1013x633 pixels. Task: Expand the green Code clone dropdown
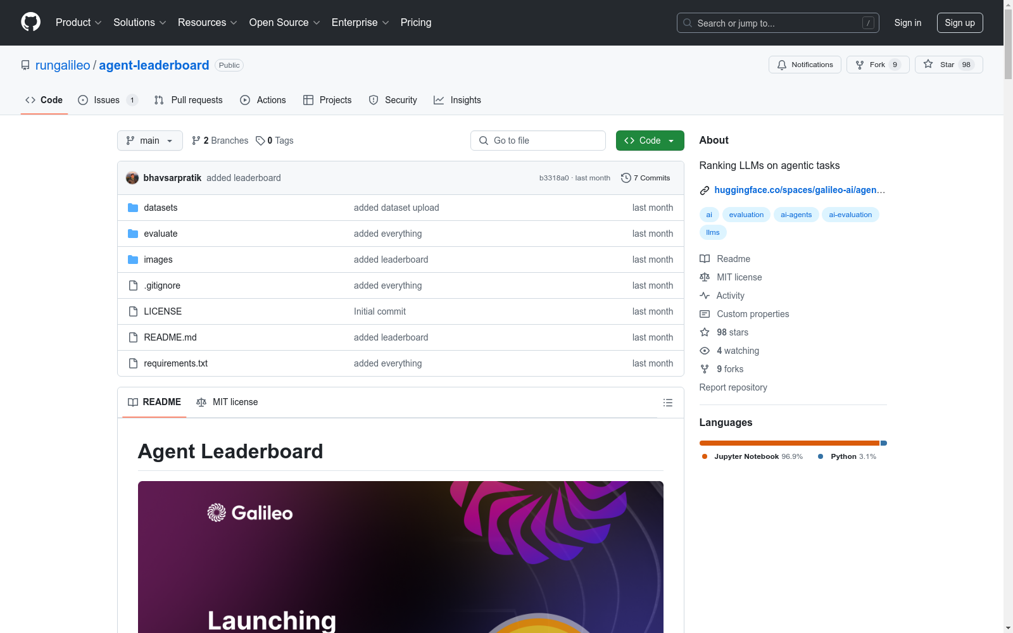click(650, 141)
